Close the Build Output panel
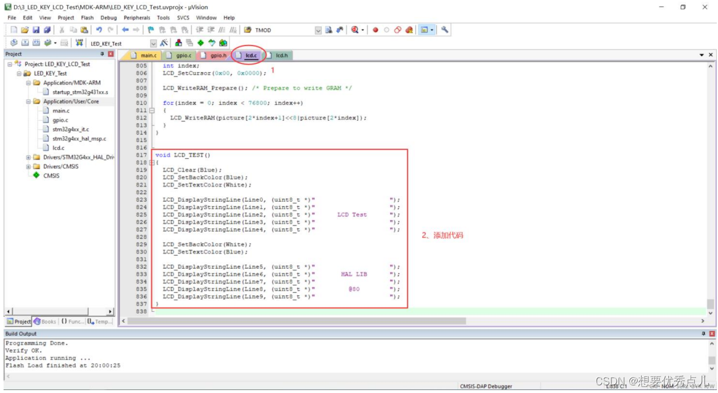The height and width of the screenshot is (393, 718). tap(711, 334)
